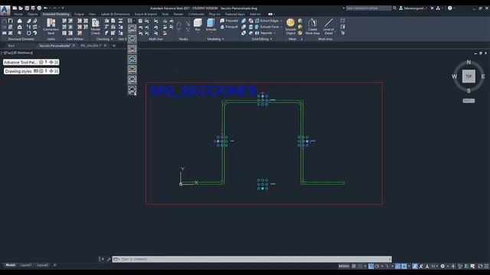Switch to the Layout1 tab
The height and width of the screenshot is (275, 490).
(25, 265)
